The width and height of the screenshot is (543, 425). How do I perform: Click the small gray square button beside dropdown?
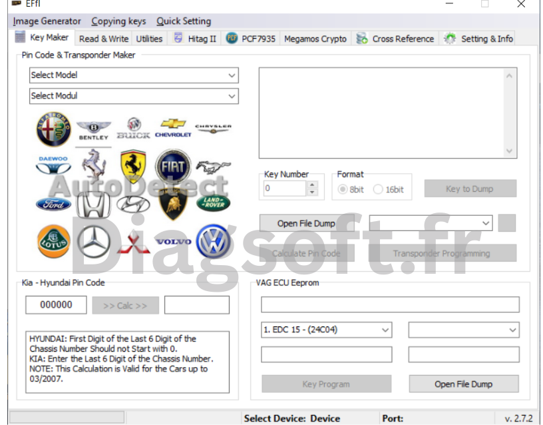pos(506,223)
